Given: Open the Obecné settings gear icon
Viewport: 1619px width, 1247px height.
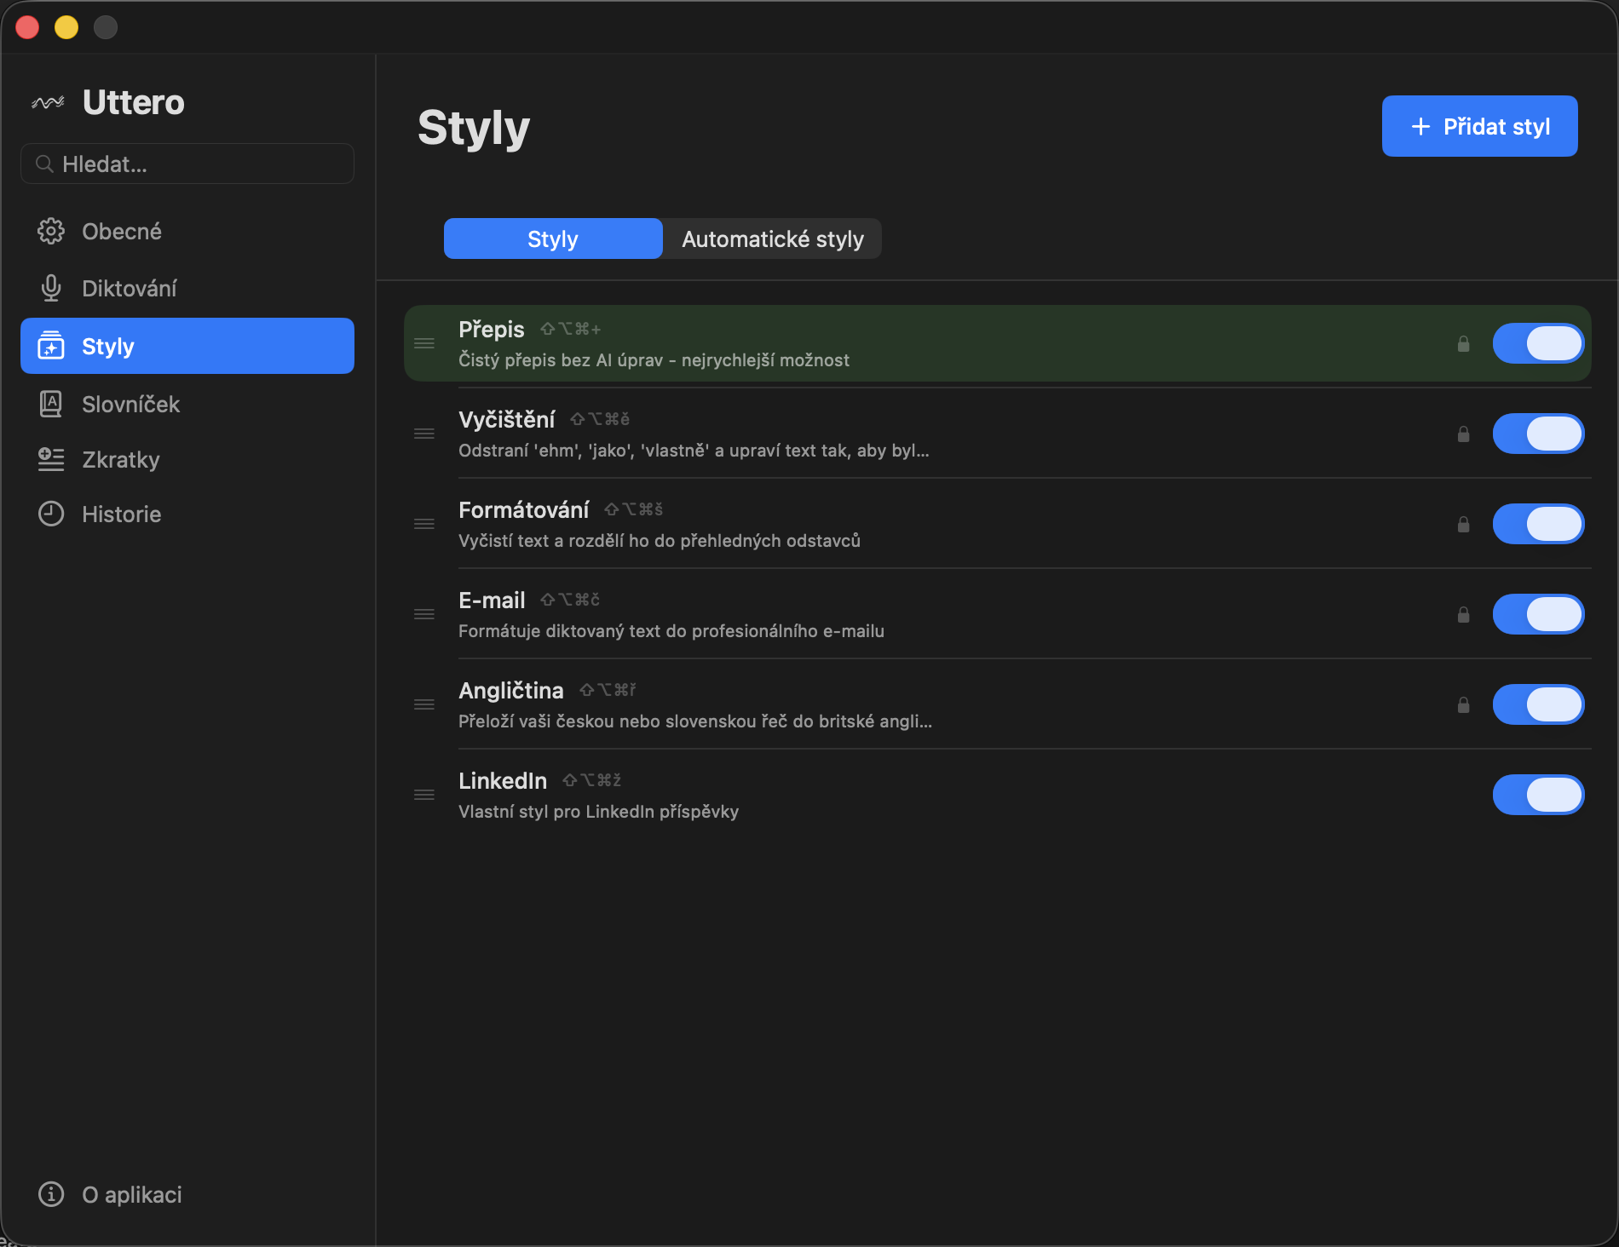Looking at the screenshot, I should (x=50, y=230).
